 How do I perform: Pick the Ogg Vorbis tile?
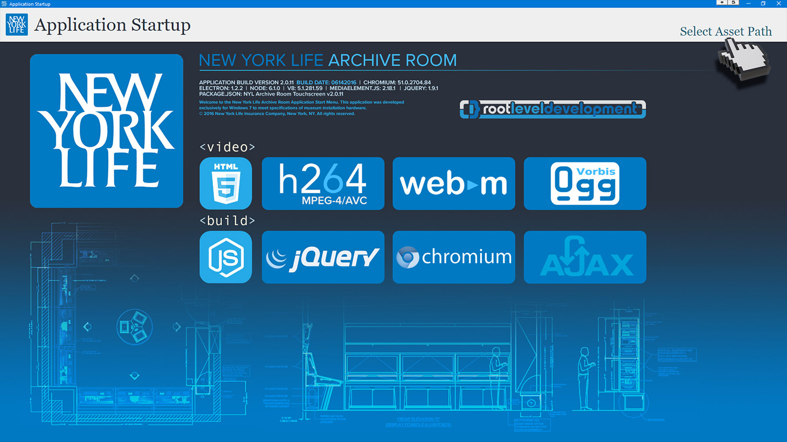(x=584, y=184)
